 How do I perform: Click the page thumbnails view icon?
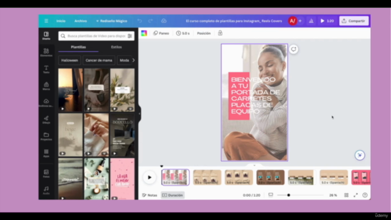click(x=271, y=195)
